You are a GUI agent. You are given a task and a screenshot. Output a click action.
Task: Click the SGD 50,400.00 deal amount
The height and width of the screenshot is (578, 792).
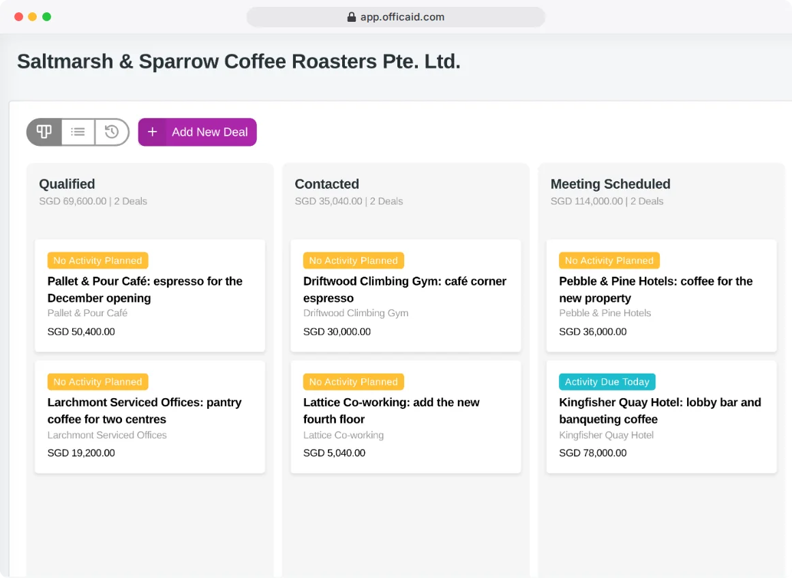pyautogui.click(x=81, y=332)
